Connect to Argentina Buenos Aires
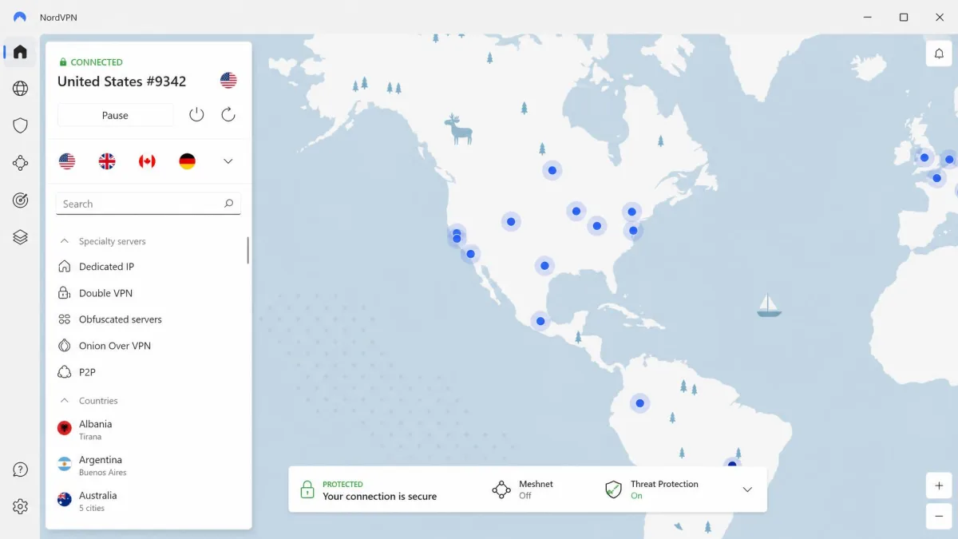The width and height of the screenshot is (958, 539). (x=148, y=466)
